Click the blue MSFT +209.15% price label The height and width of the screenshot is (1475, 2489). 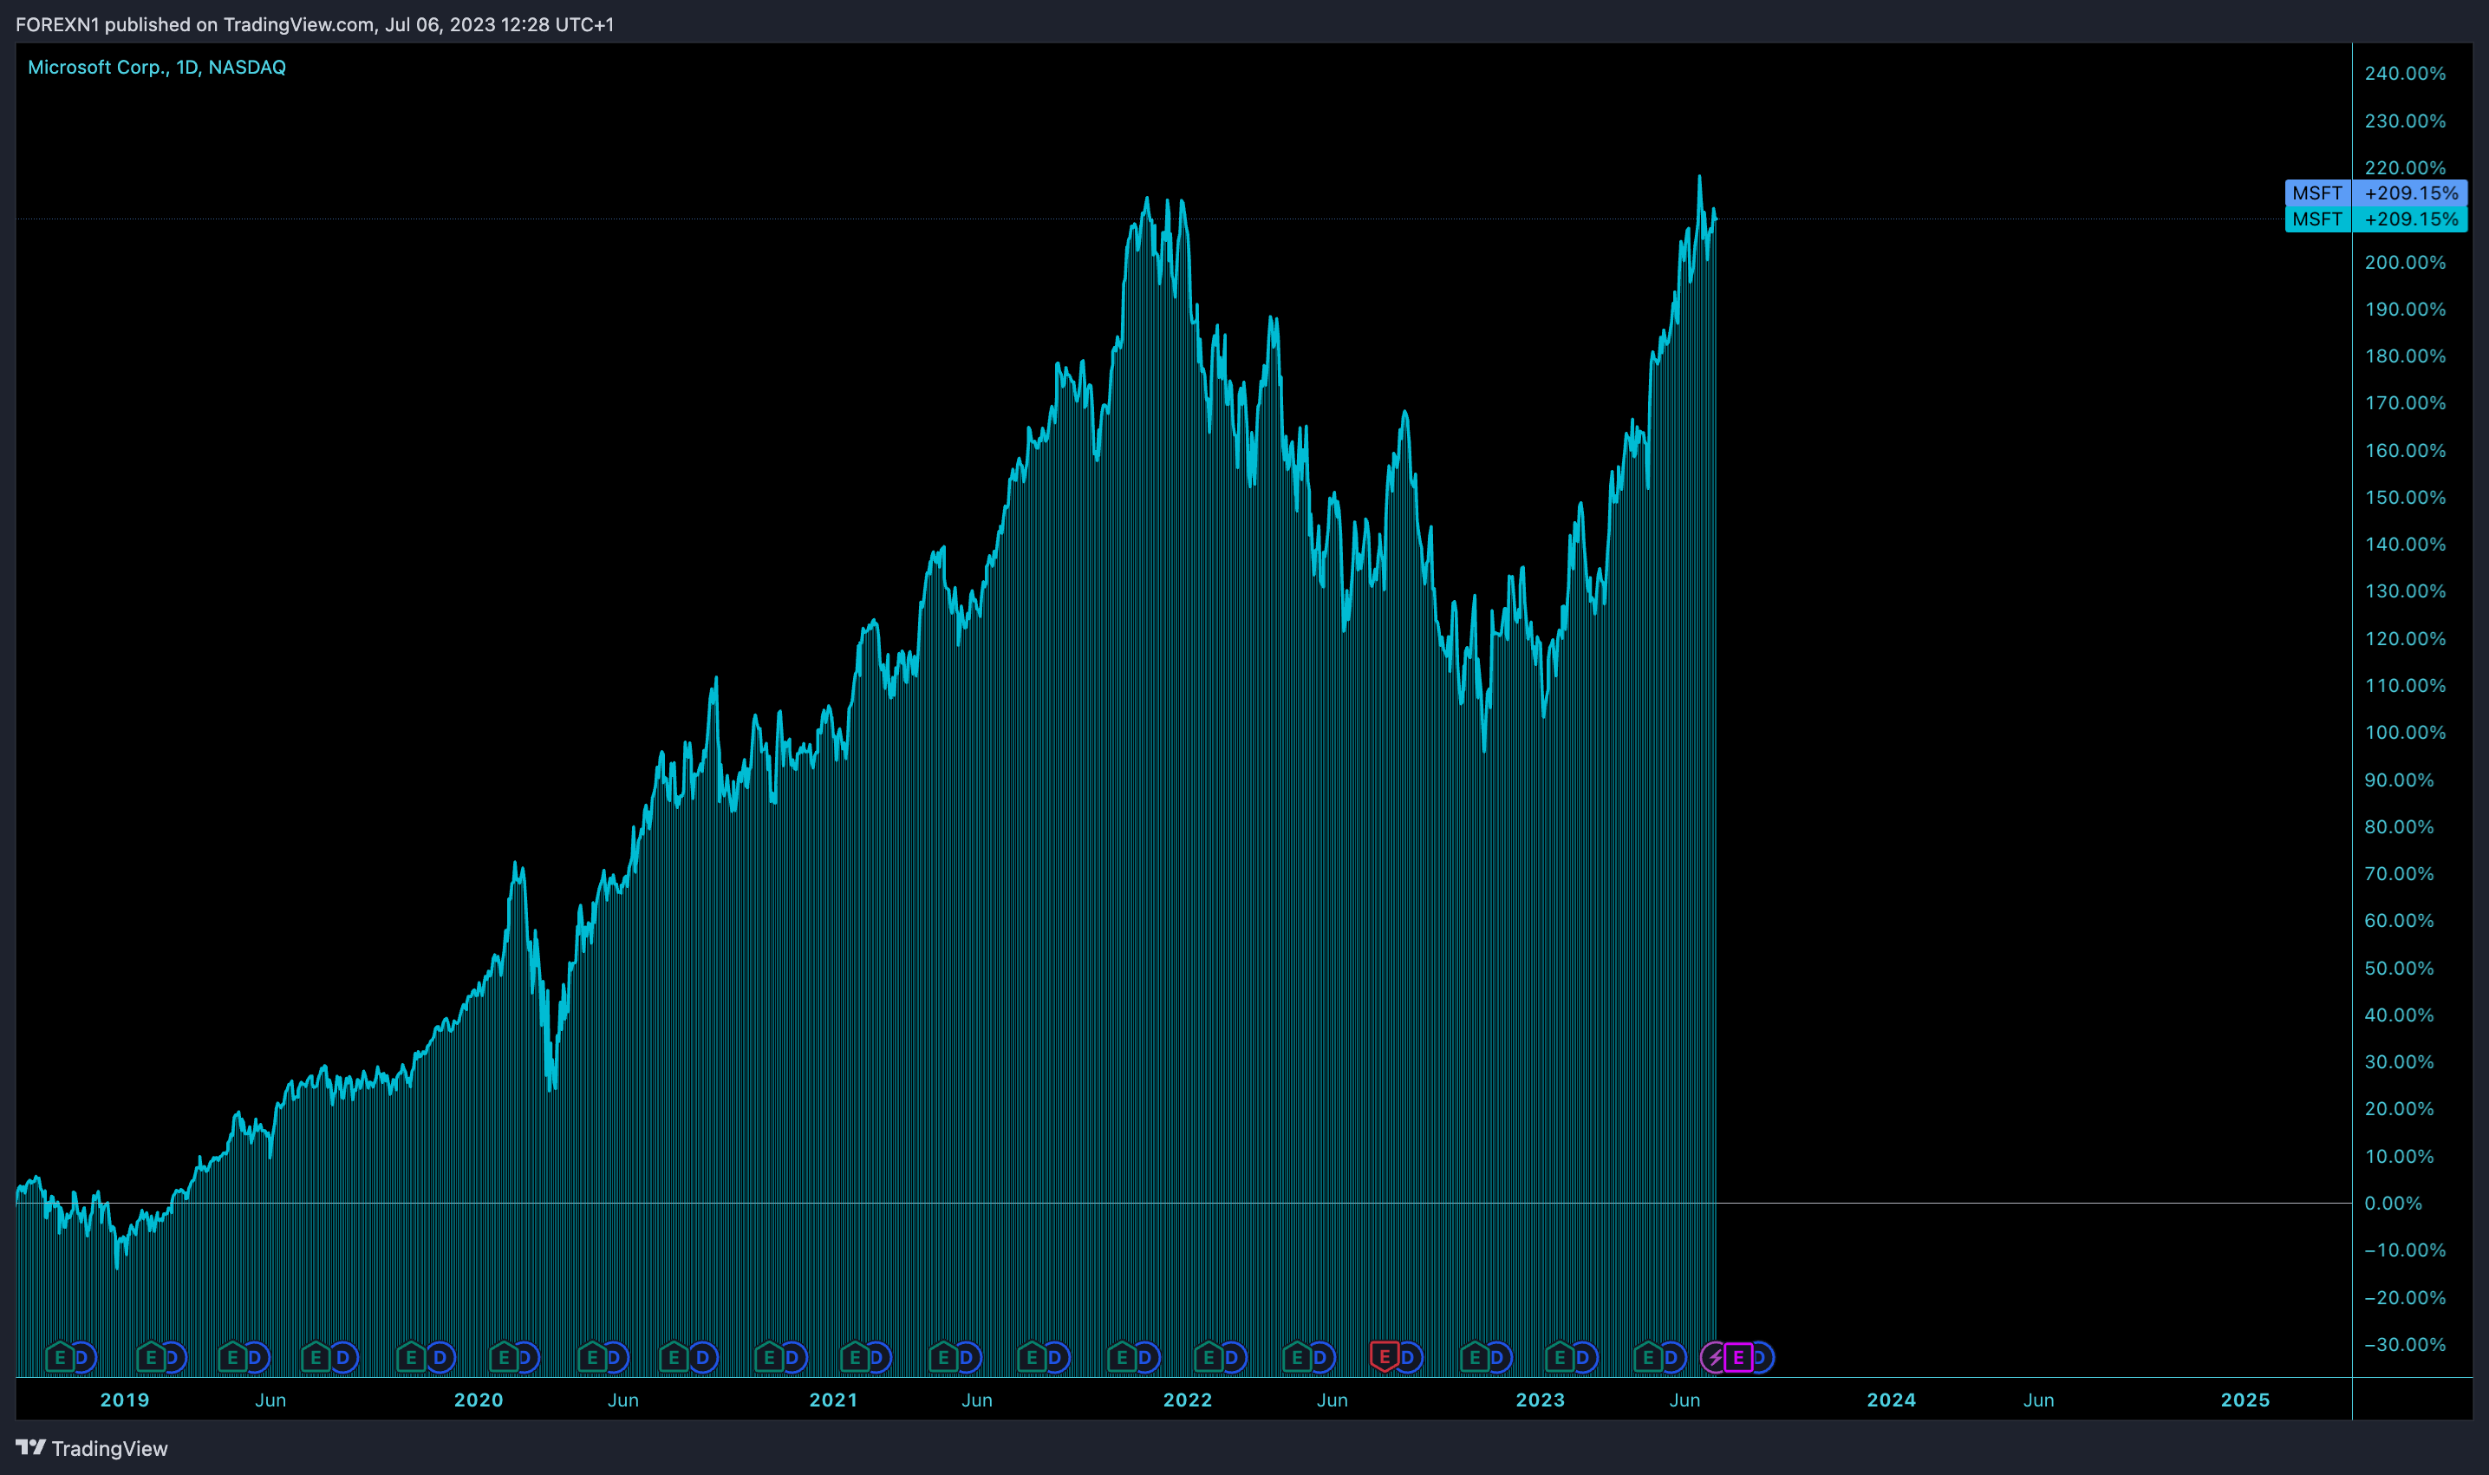(x=2375, y=193)
